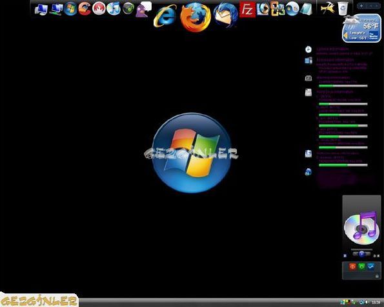Open the eye media player dock icon
This screenshot has width=384, height=307.
(263, 9)
